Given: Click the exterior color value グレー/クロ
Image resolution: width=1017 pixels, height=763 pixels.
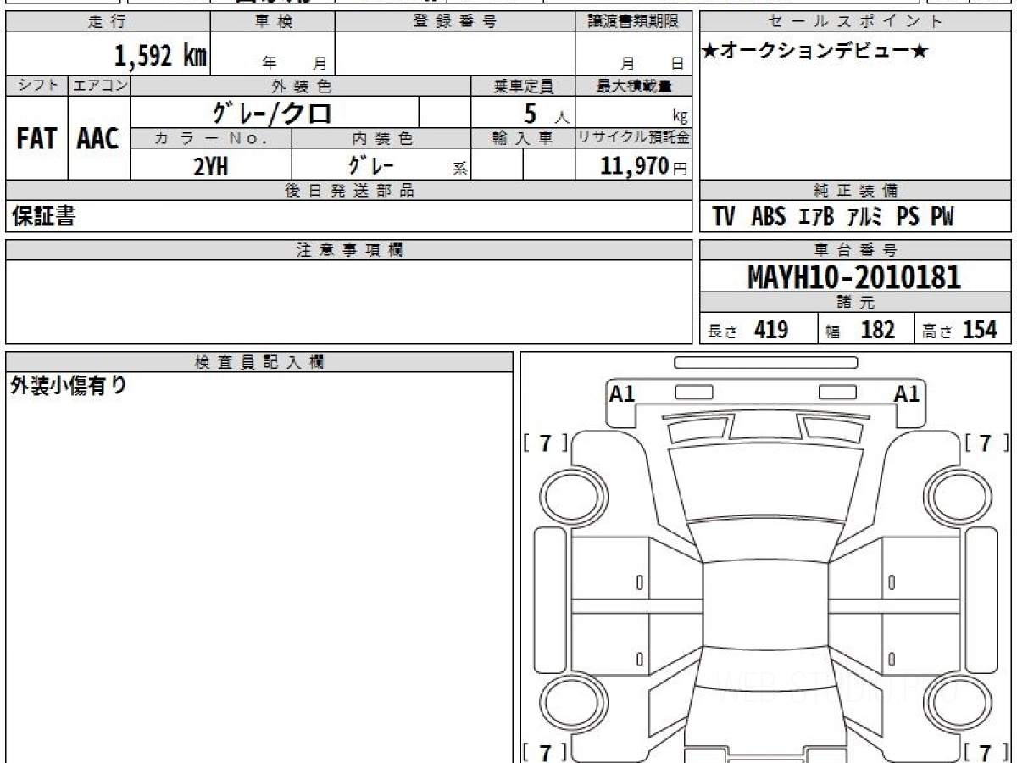Looking at the screenshot, I should point(273,112).
